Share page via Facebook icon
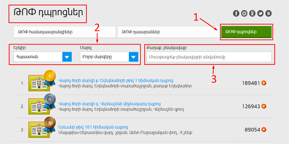The height and width of the screenshot is (144, 289). click(x=236, y=13)
